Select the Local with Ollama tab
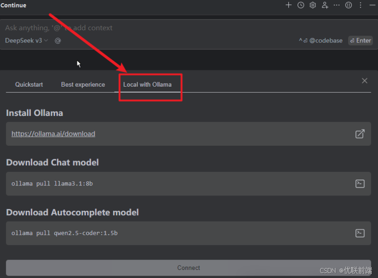 (147, 84)
